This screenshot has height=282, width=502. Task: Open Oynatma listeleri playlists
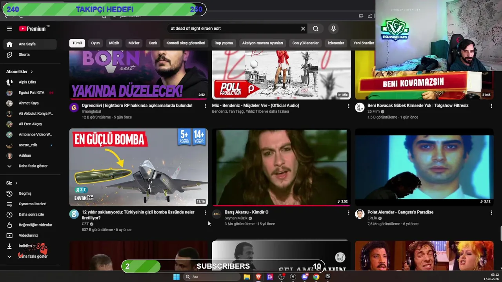click(30, 204)
